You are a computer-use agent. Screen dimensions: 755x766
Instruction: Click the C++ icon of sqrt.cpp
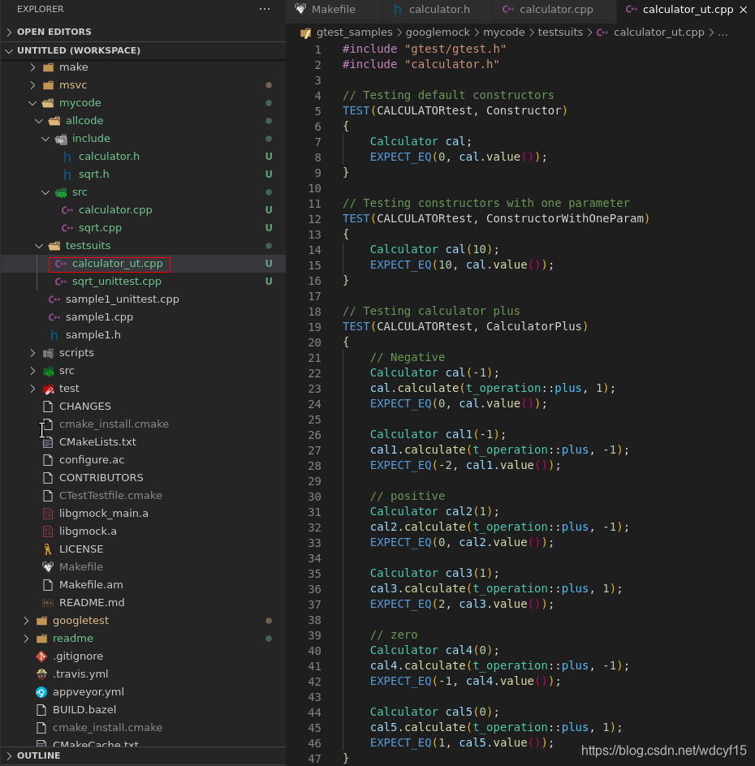pyautogui.click(x=67, y=228)
